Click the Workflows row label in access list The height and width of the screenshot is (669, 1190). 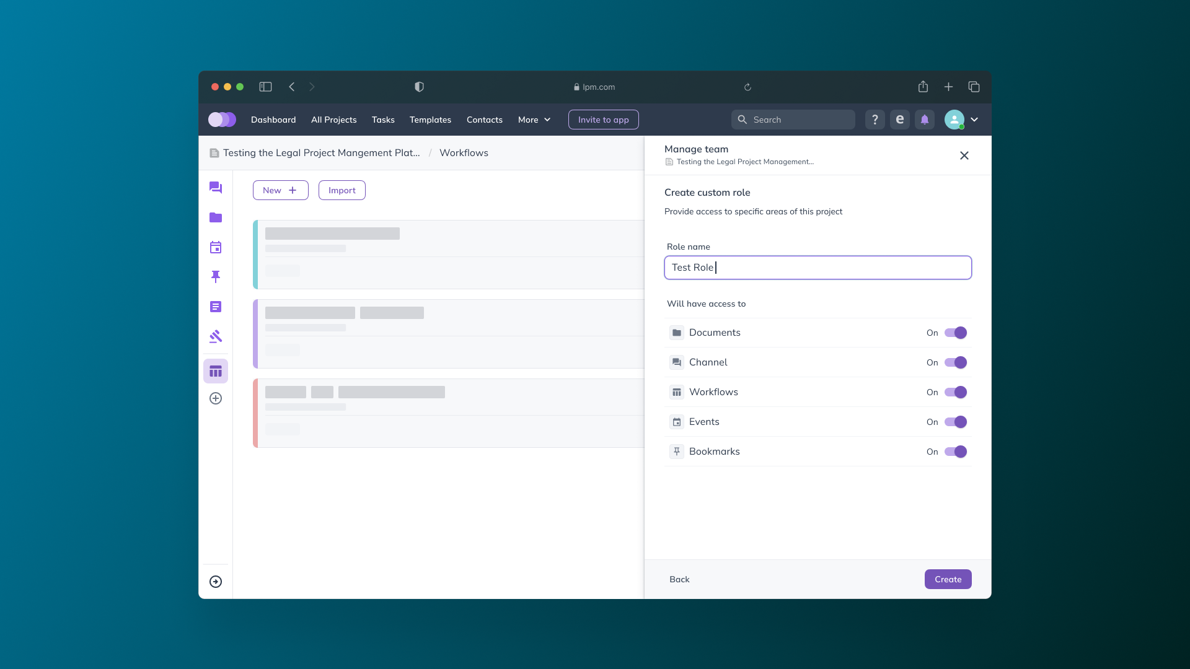(x=713, y=392)
